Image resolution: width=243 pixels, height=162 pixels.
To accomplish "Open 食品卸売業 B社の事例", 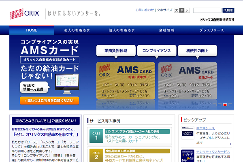I will tap(137, 151).
